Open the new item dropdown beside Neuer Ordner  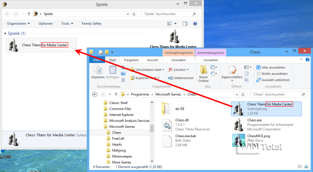click(x=213, y=67)
